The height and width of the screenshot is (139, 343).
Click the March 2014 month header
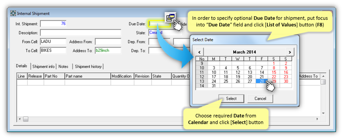point(244,52)
